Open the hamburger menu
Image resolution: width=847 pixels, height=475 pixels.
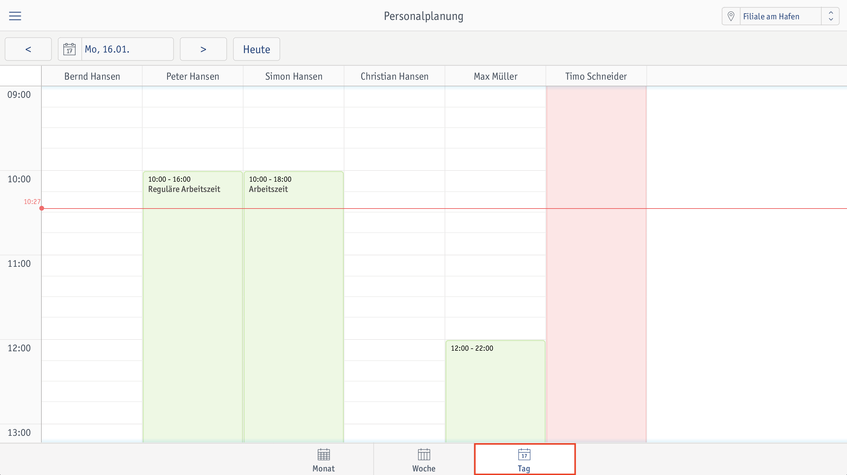15,16
